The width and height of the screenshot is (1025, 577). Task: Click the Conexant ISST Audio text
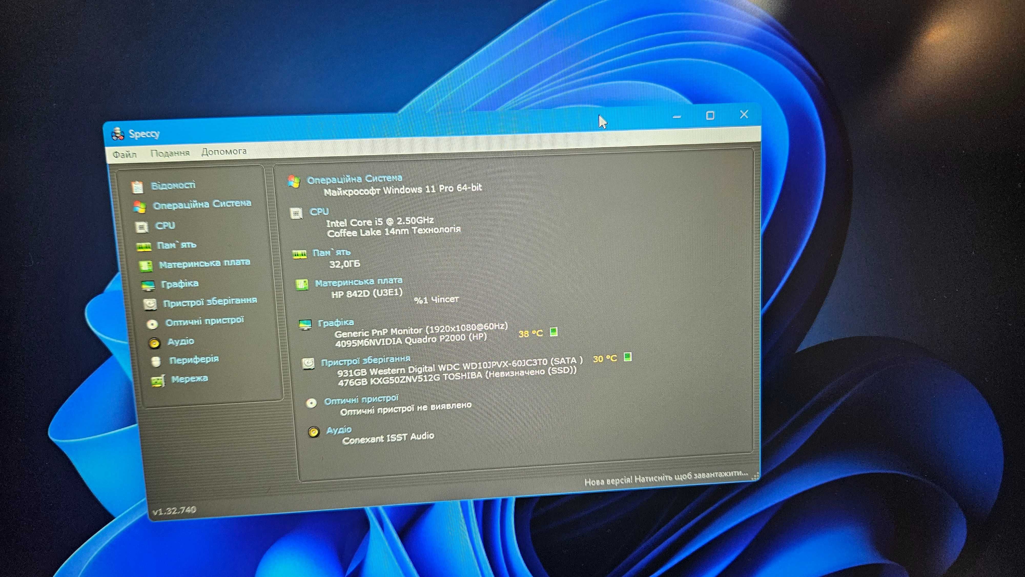388,438
